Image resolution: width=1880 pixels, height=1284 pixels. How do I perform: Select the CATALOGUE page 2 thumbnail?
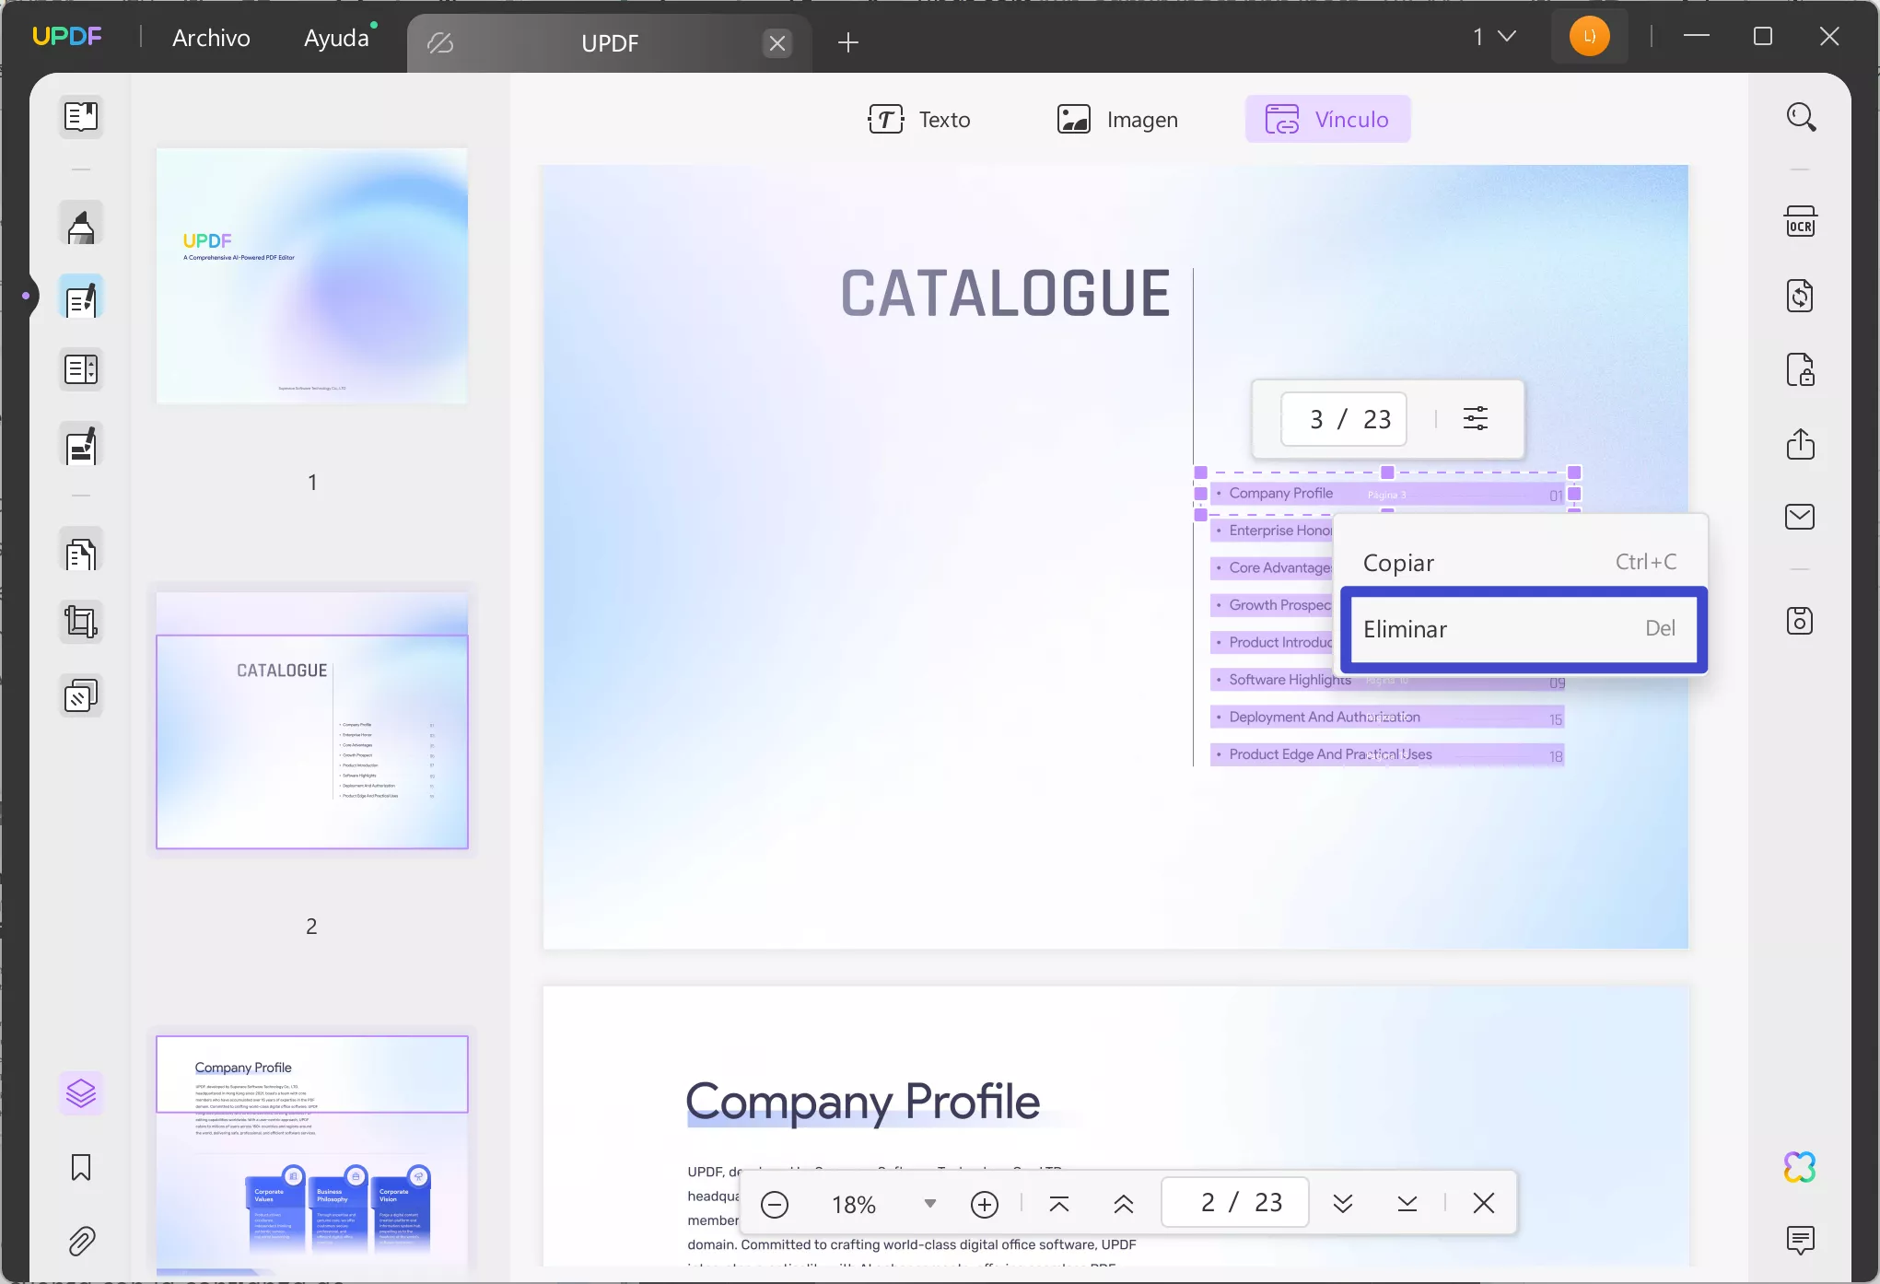312,720
